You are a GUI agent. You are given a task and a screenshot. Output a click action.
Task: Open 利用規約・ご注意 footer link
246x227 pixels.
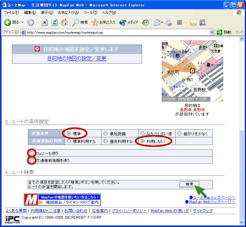46,211
